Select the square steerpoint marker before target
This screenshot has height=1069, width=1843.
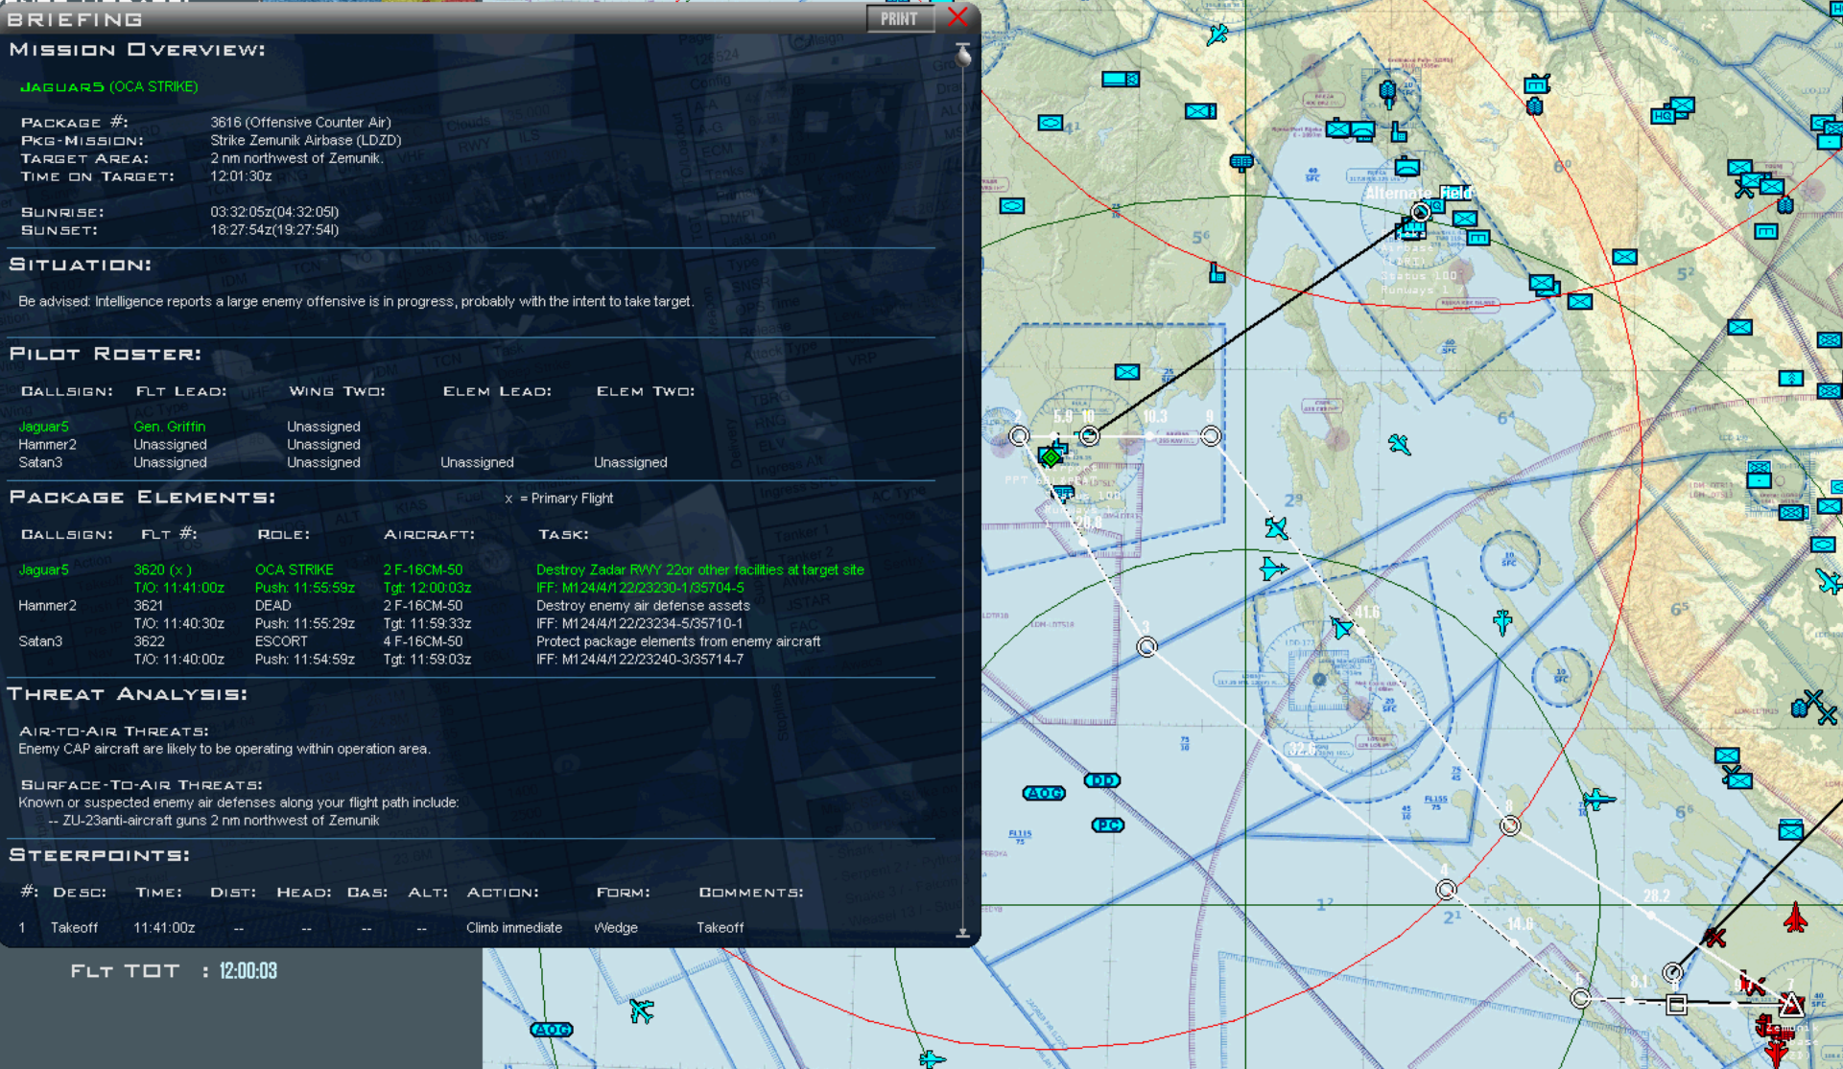(1676, 1005)
